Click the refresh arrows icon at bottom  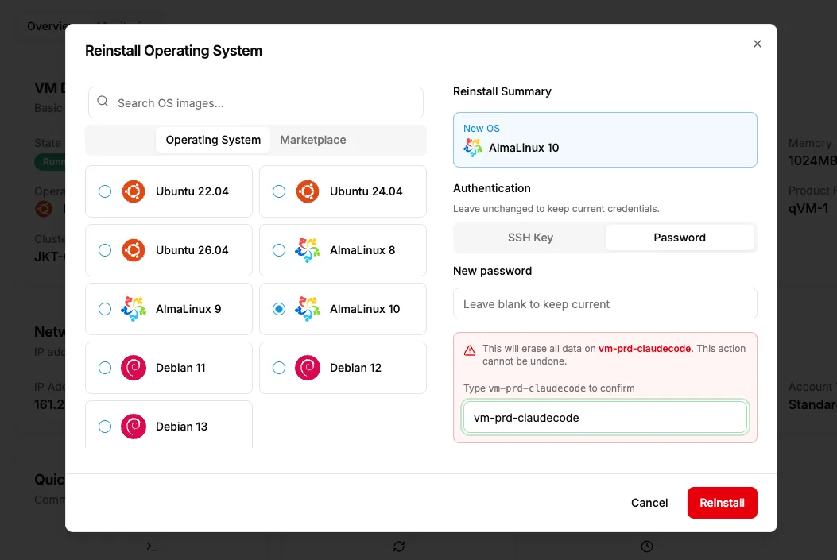(399, 546)
